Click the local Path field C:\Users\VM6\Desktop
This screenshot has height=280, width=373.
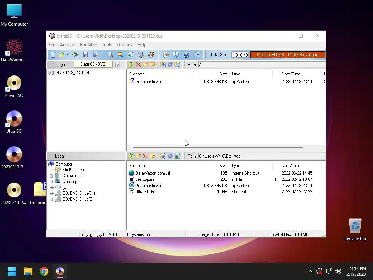coord(262,156)
